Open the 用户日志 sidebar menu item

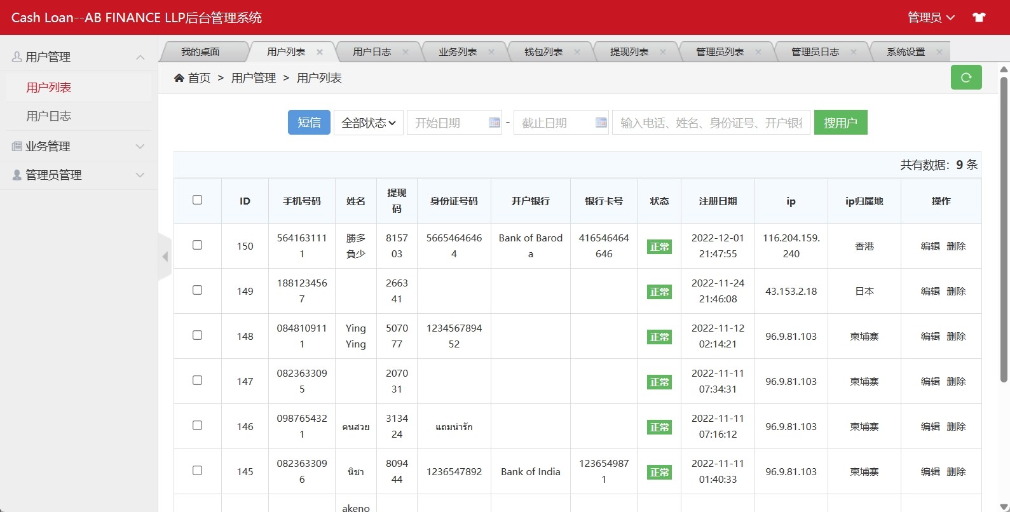tap(49, 116)
